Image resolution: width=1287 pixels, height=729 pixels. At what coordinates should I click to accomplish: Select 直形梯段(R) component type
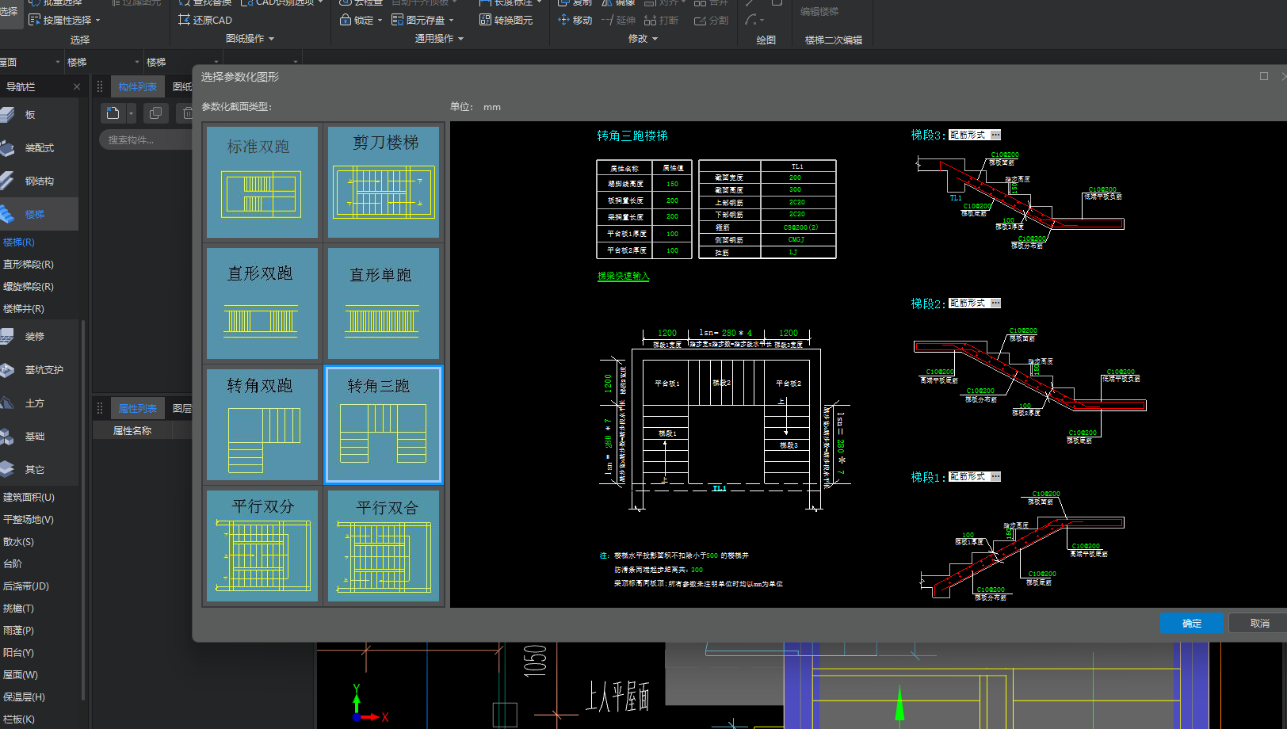click(x=29, y=265)
